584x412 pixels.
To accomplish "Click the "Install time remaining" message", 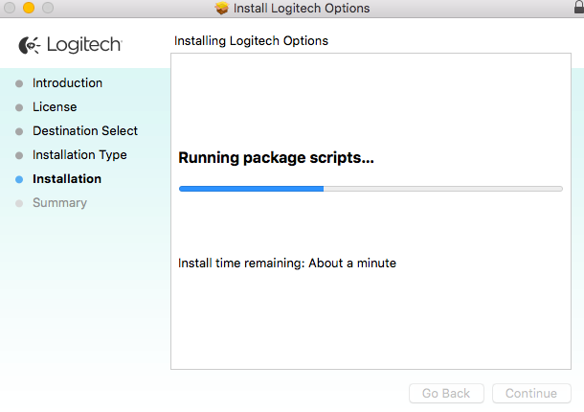I will pos(287,263).
